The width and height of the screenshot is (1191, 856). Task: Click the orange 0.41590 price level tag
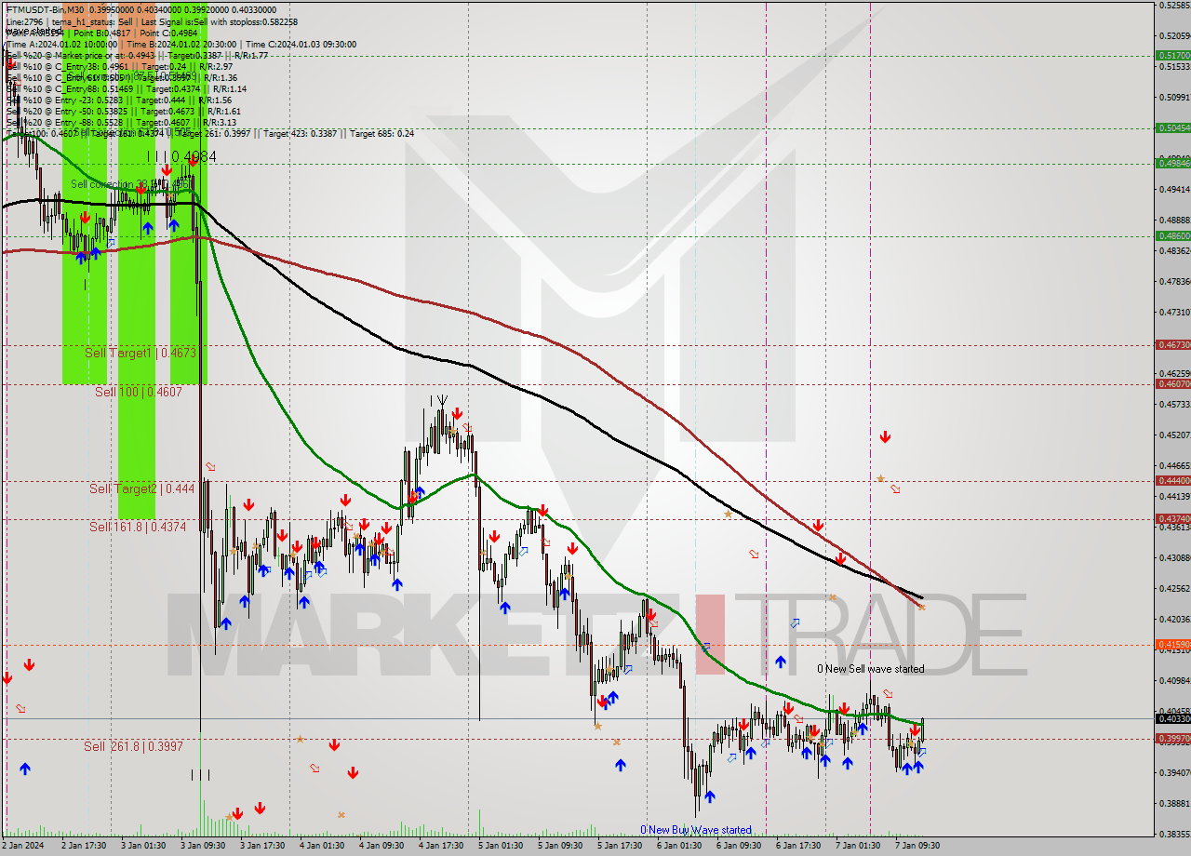point(1172,644)
